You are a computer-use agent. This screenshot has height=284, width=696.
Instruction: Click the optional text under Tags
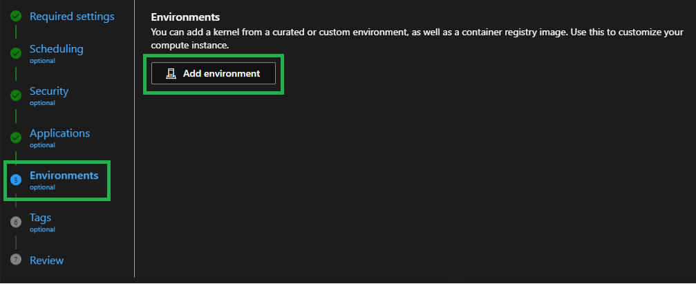coord(42,229)
